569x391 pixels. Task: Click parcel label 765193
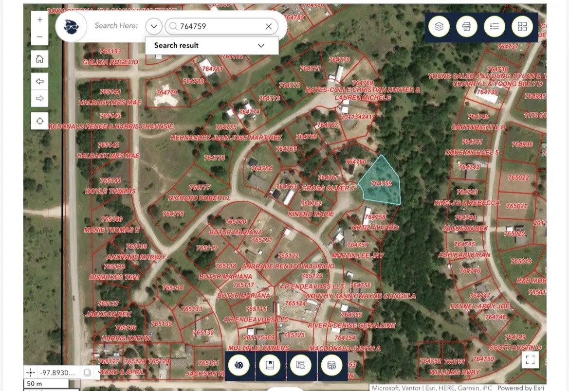[x=110, y=51]
